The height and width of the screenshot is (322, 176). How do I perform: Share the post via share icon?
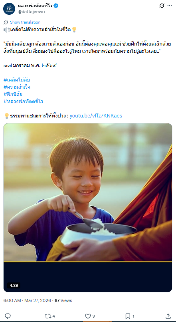pyautogui.click(x=168, y=316)
